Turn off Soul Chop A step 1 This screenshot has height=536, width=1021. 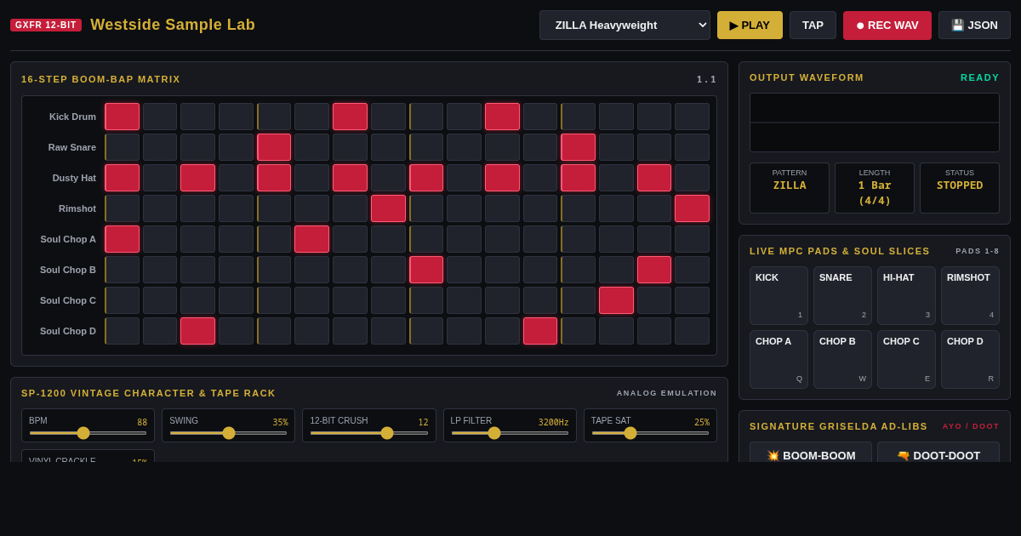tap(122, 239)
